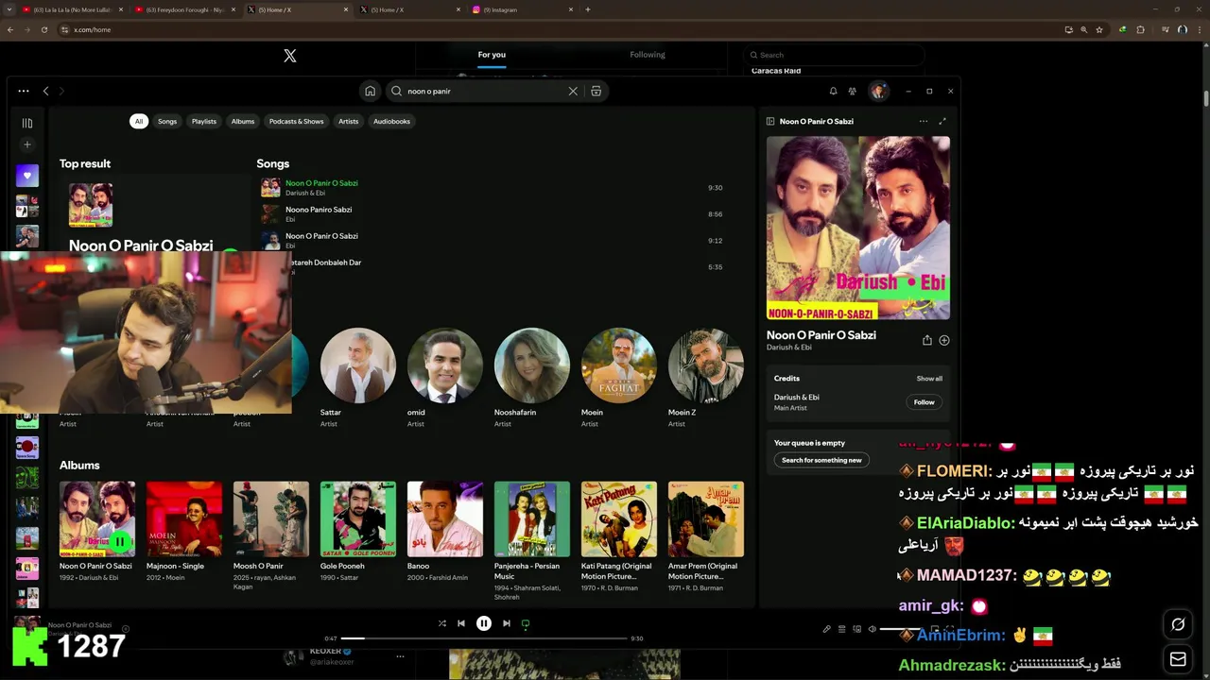Select the All filter chip
This screenshot has width=1210, height=680.
coord(139,121)
